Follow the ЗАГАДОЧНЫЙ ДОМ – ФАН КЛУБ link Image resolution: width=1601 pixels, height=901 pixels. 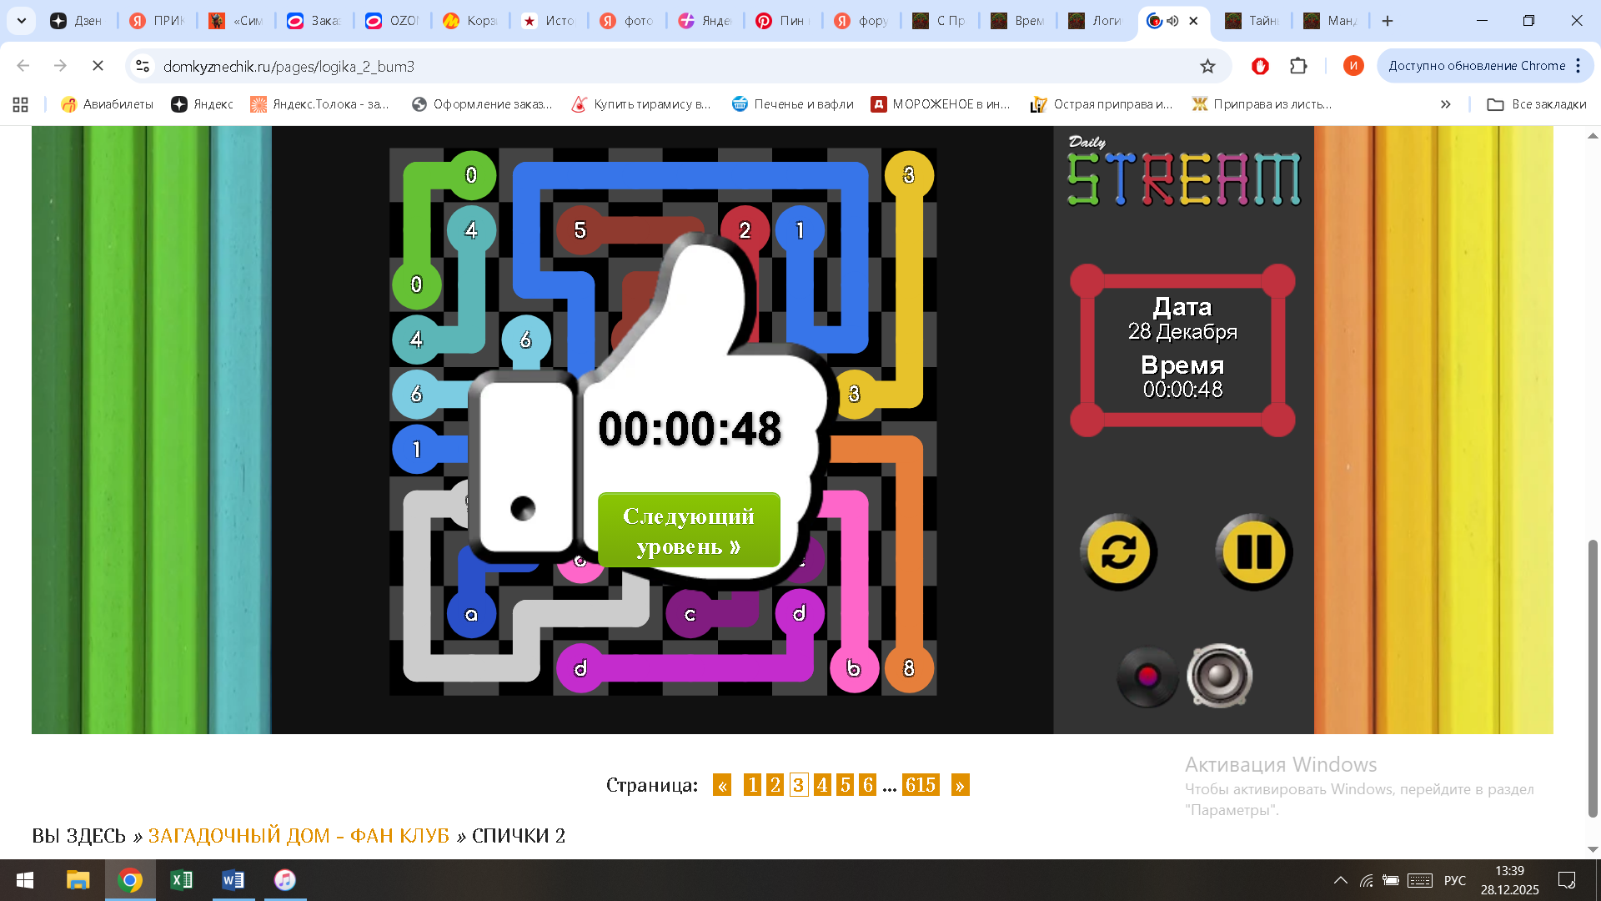(x=299, y=835)
